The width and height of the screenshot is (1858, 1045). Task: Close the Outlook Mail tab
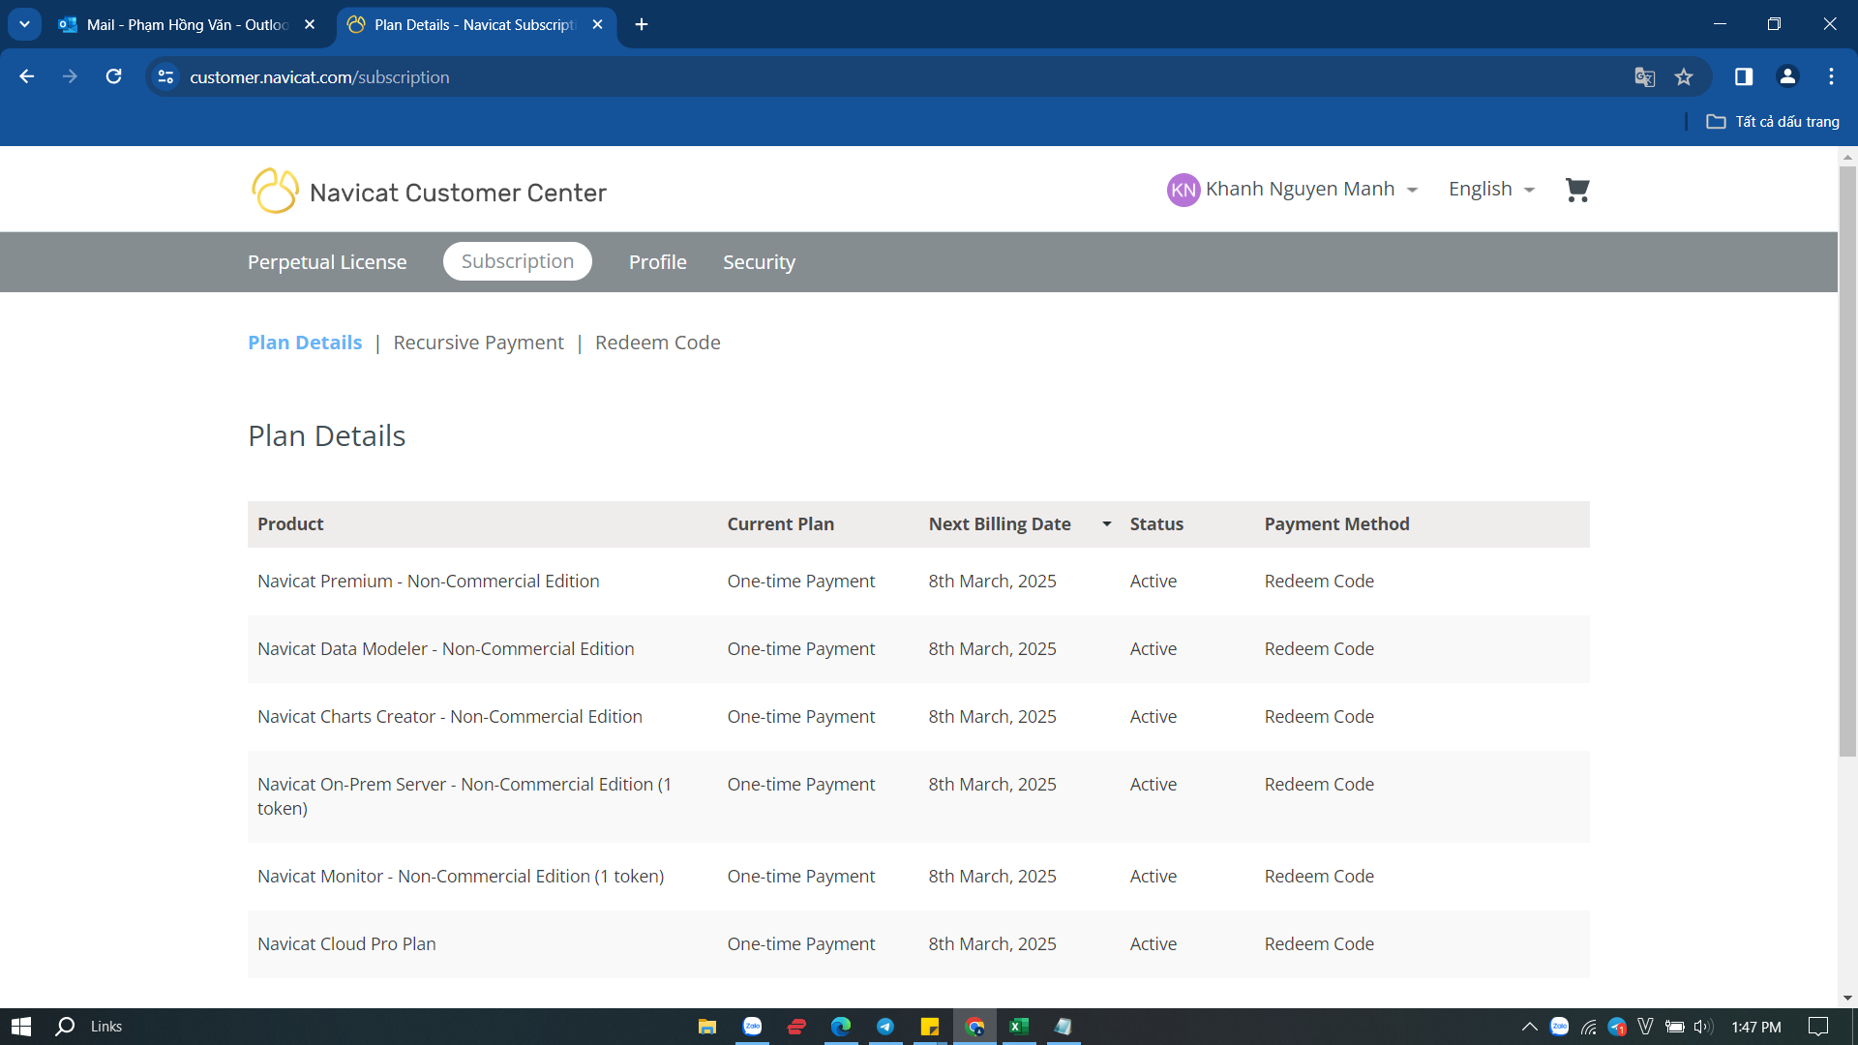[x=310, y=24]
